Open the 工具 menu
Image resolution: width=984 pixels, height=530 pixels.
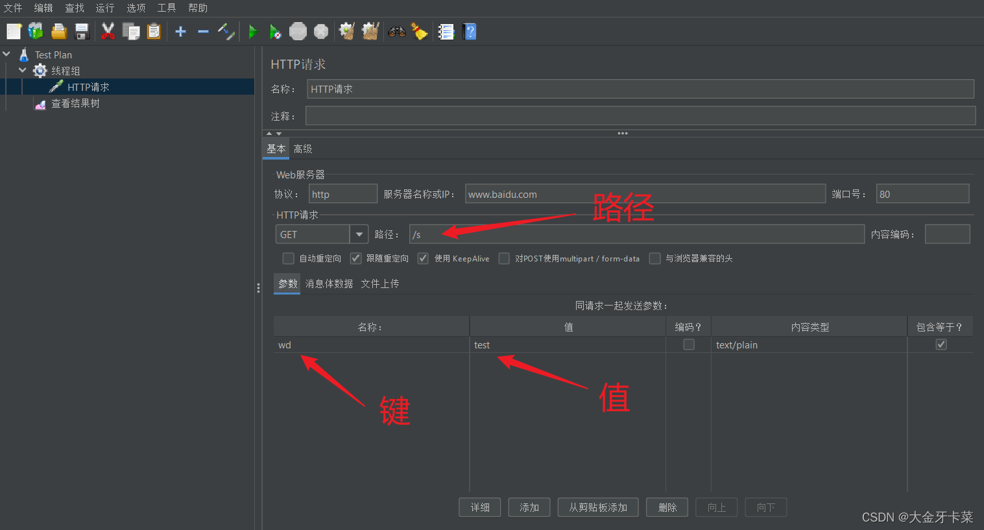(x=167, y=8)
